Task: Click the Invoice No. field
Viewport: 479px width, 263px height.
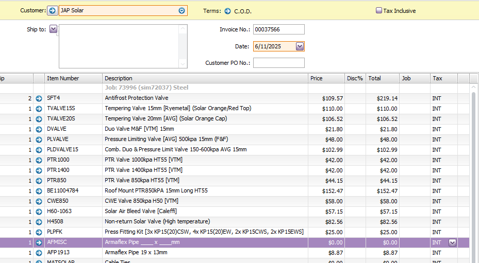Action: [x=278, y=29]
